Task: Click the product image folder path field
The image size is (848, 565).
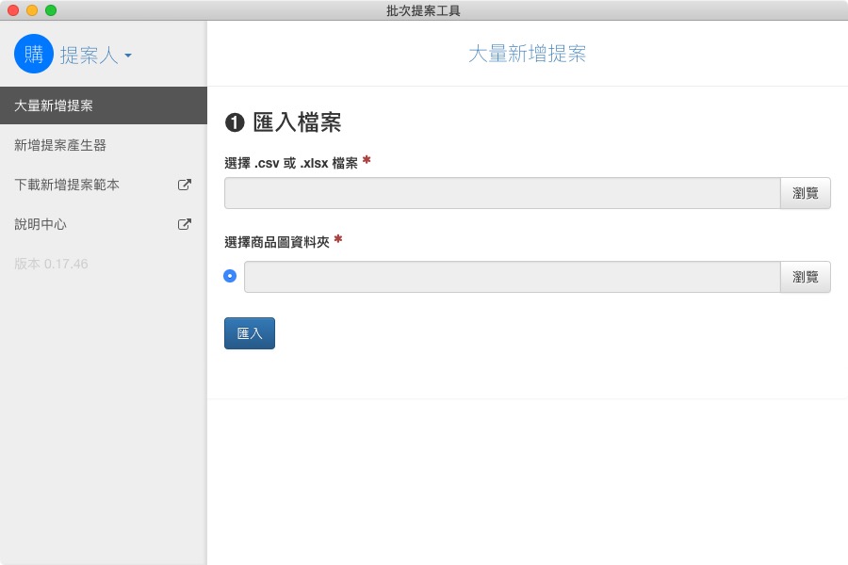Action: point(513,277)
